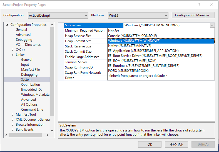Choose POSIX (/SUBSYSTEM:POSIX) option
Image resolution: width=219 pixels, height=152 pixels.
(x=128, y=71)
